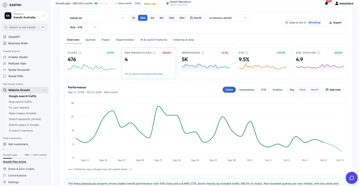The height and width of the screenshot is (186, 359).
Task: Show Impressions on the performance chart
Action: tap(247, 90)
